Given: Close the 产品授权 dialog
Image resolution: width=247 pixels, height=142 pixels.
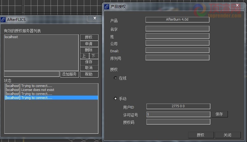Looking at the screenshot, I should [x=237, y=6].
